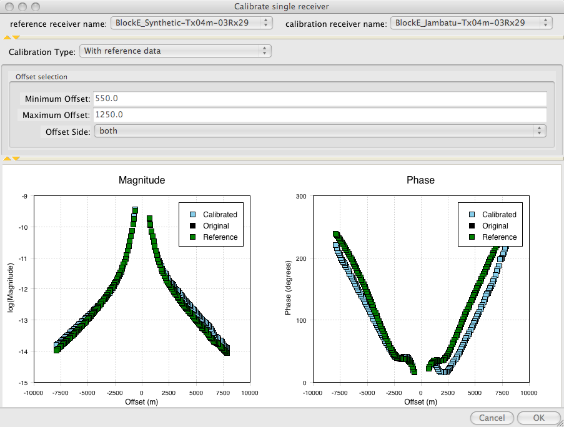Click the Maximum Offset input field
The image size is (564, 427).
point(320,115)
